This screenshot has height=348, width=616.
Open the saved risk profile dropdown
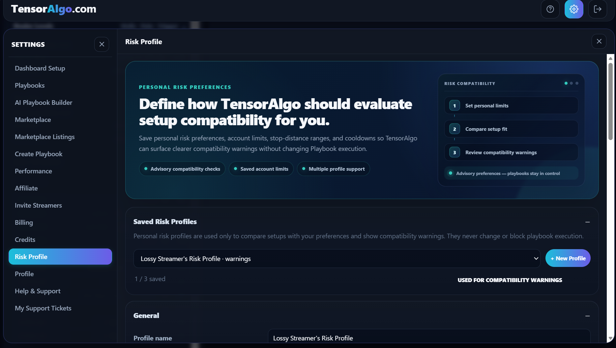click(x=337, y=259)
